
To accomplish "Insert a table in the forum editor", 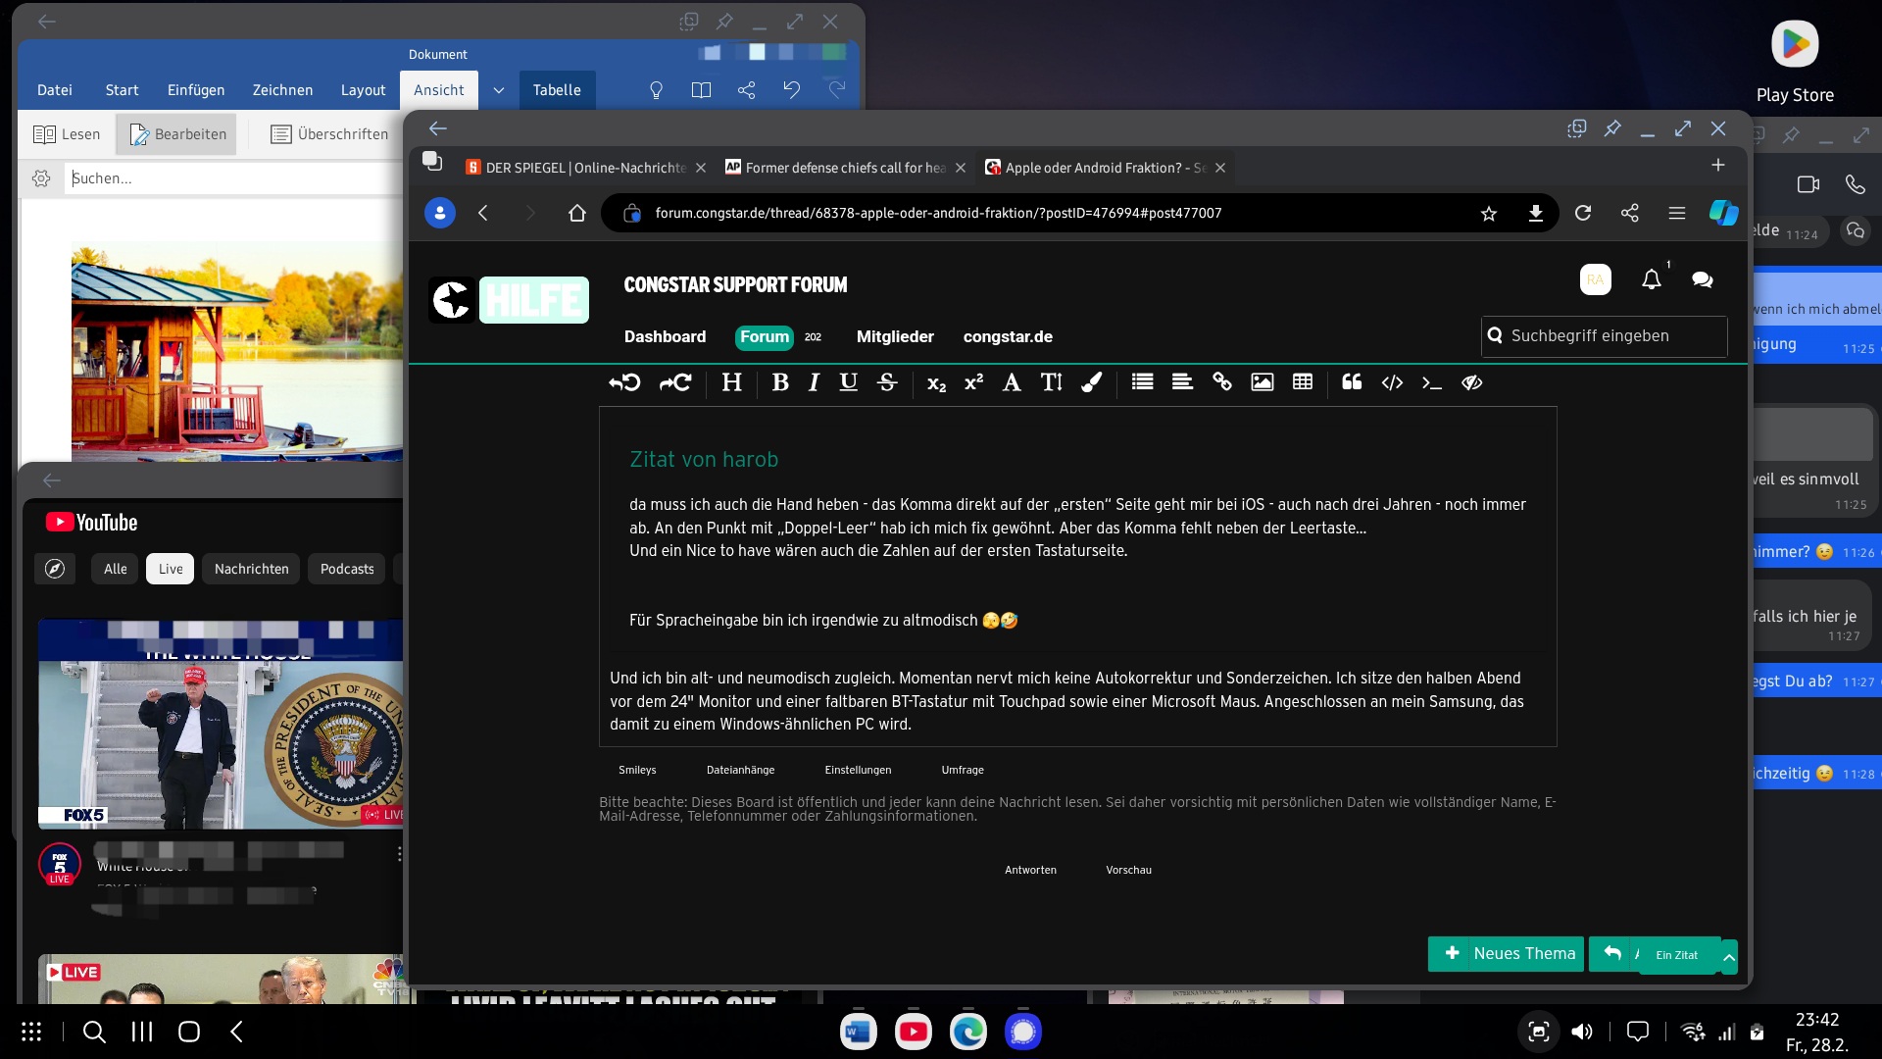I will pos(1303,382).
